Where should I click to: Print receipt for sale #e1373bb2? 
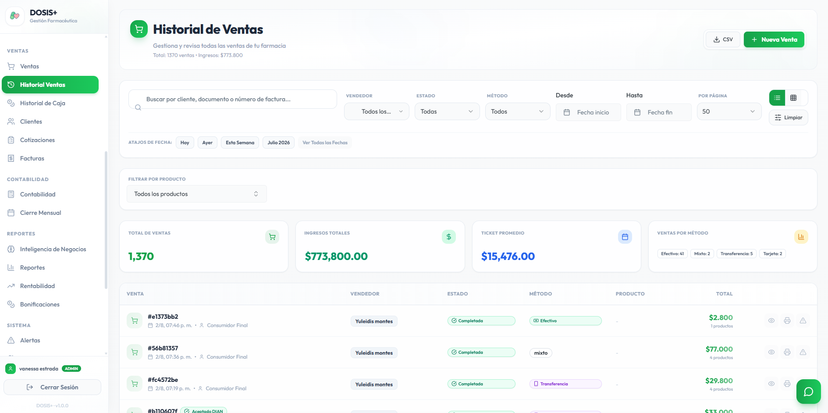[787, 320]
